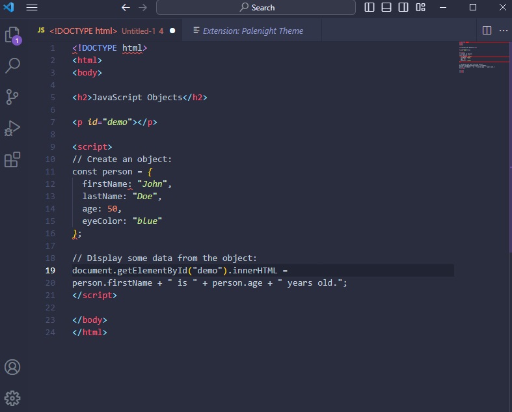Click the opening '<html>' tag on line 2
Image resolution: width=512 pixels, height=412 pixels.
(87, 61)
